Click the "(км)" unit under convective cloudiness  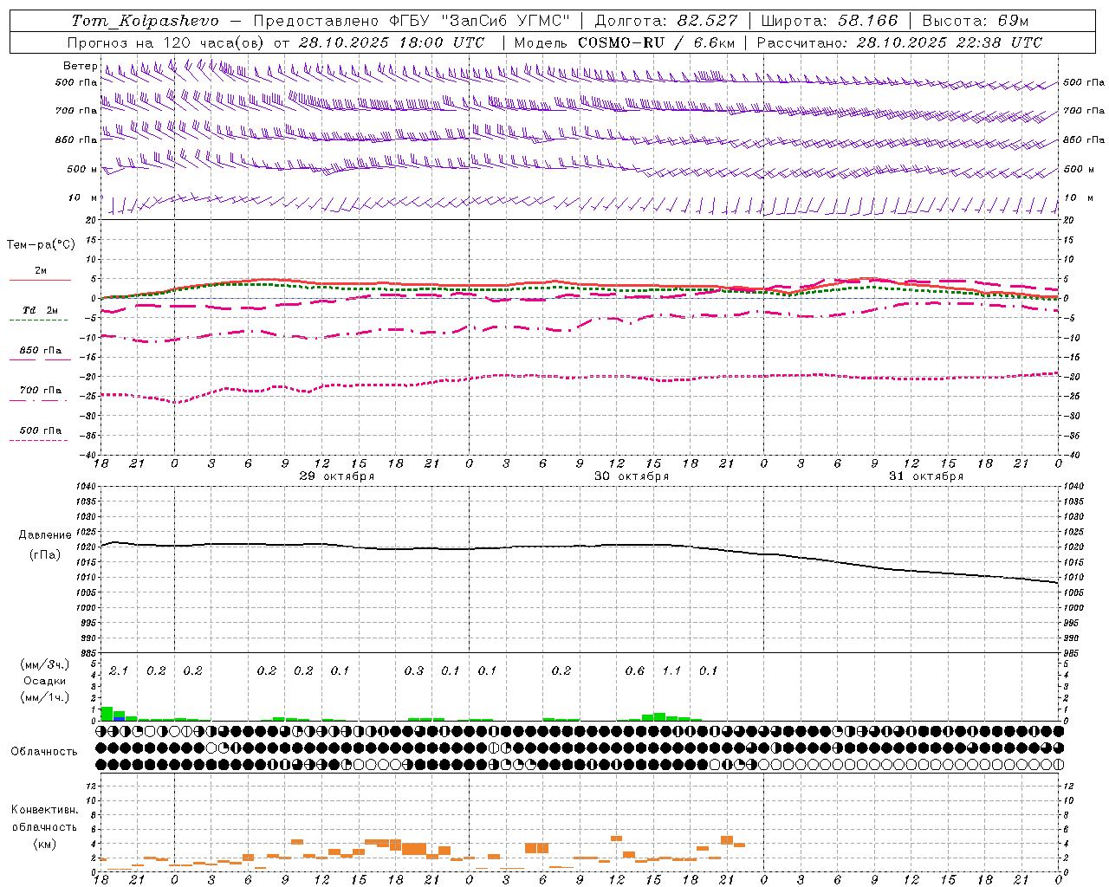[x=45, y=845]
